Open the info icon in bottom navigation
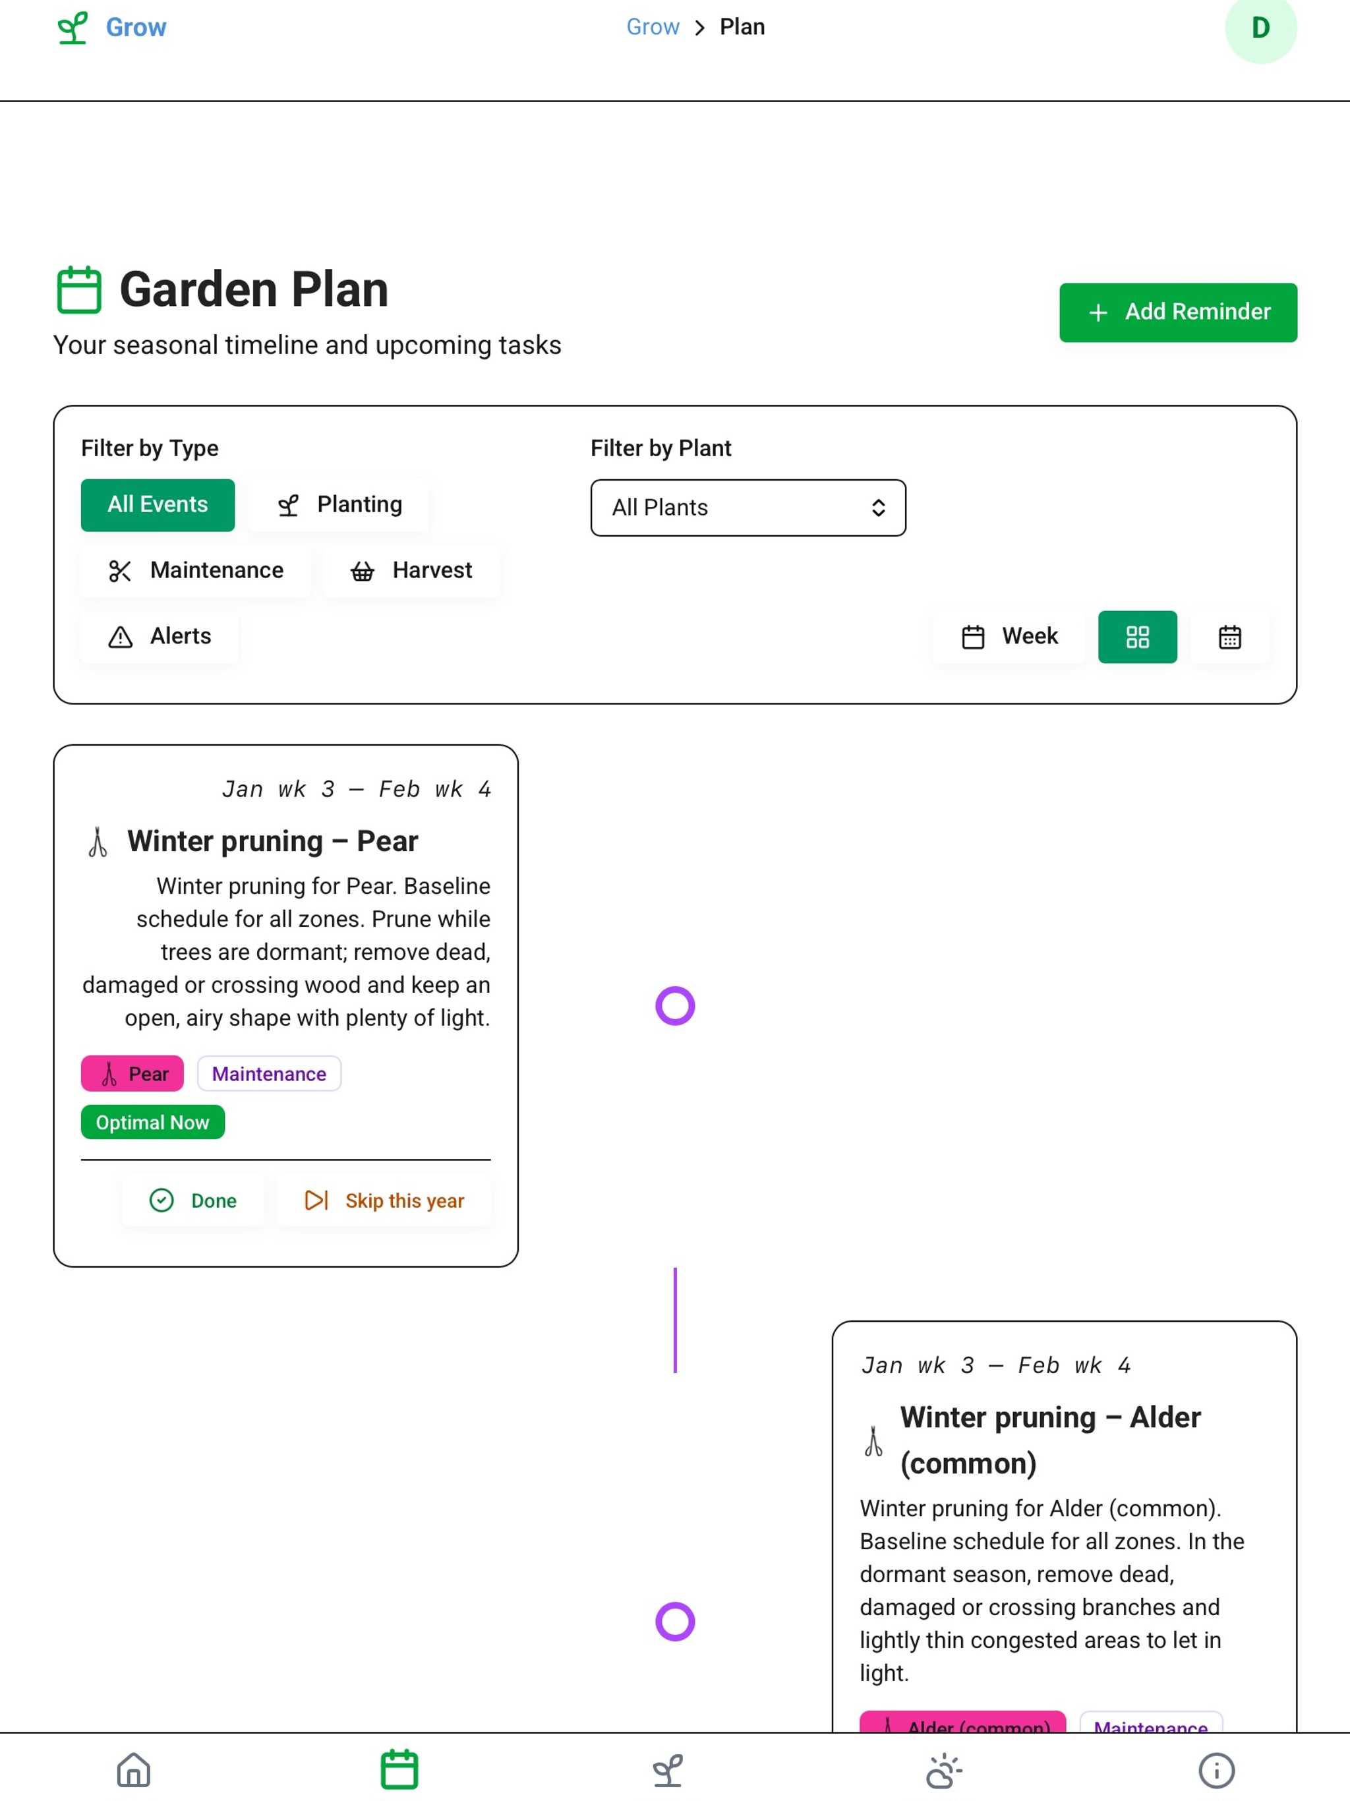 [1216, 1769]
